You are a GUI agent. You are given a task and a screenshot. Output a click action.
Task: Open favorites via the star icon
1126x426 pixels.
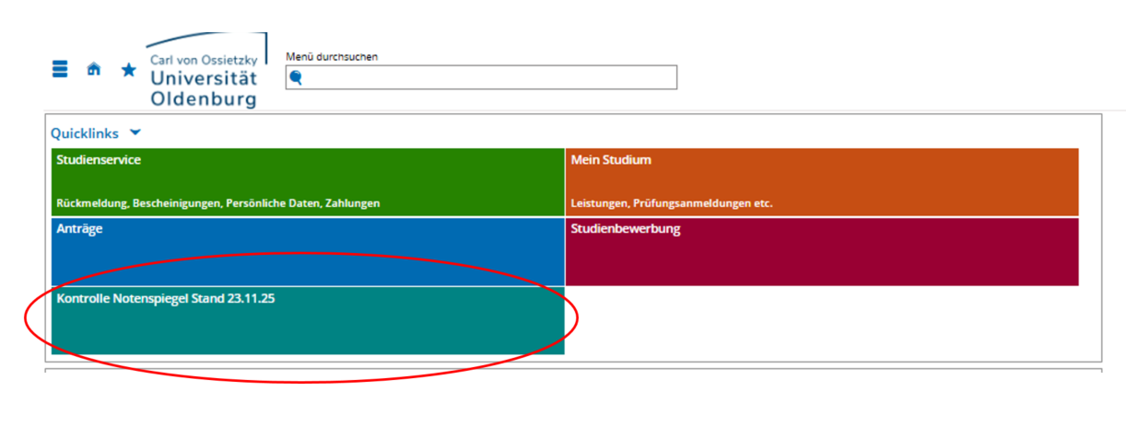128,70
